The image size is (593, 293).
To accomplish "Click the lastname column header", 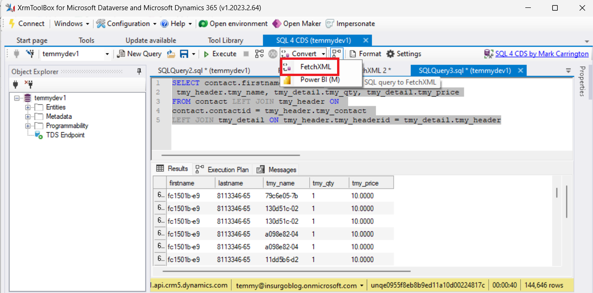I will [239, 183].
